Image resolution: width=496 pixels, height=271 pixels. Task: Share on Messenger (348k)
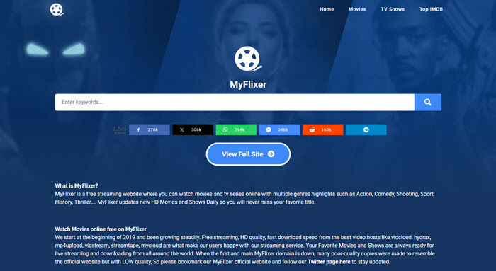[x=279, y=129]
